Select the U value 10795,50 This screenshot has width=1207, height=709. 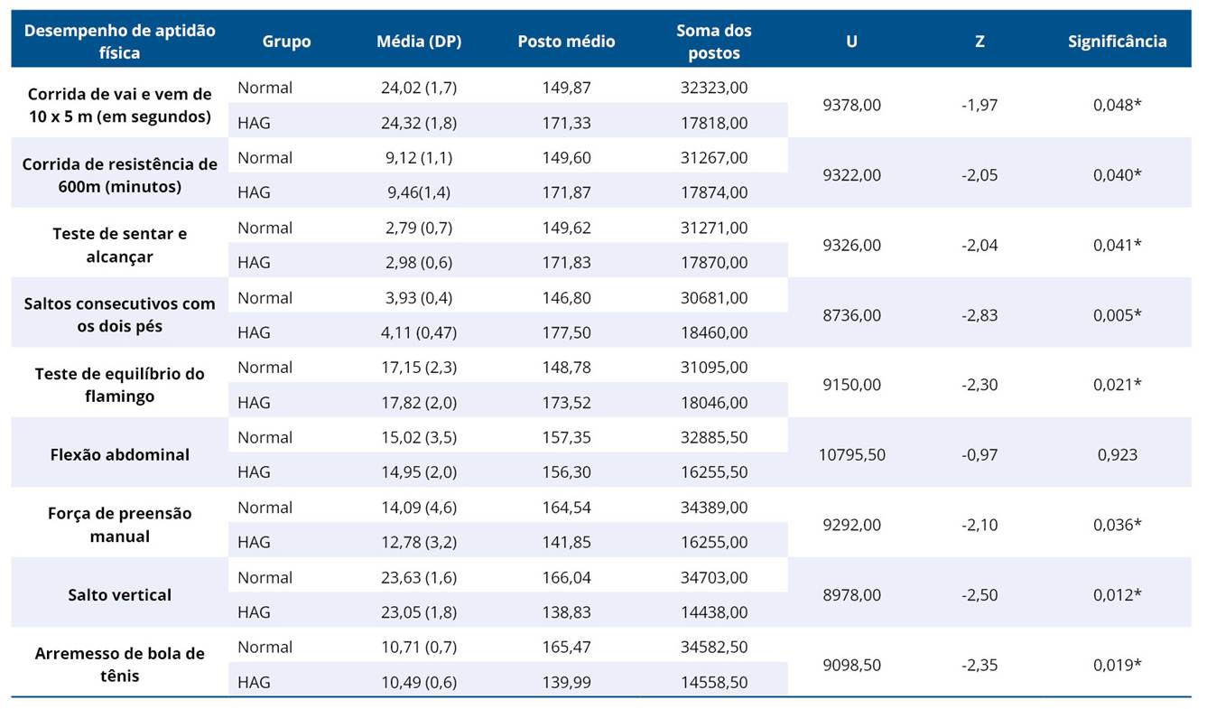tap(851, 455)
